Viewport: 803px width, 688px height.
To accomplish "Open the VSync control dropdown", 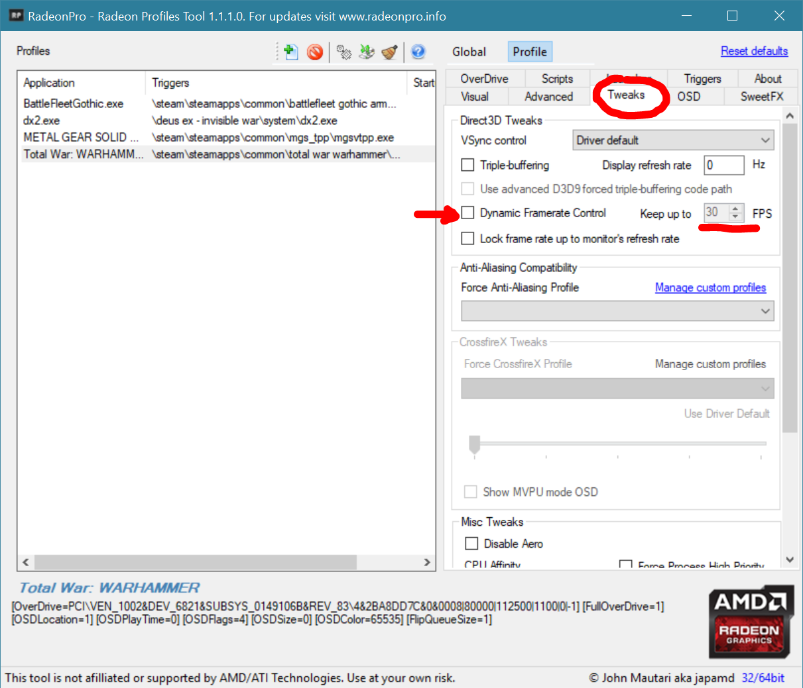I will (x=673, y=140).
